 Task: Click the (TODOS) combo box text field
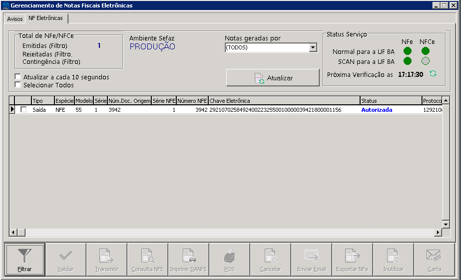(x=267, y=47)
